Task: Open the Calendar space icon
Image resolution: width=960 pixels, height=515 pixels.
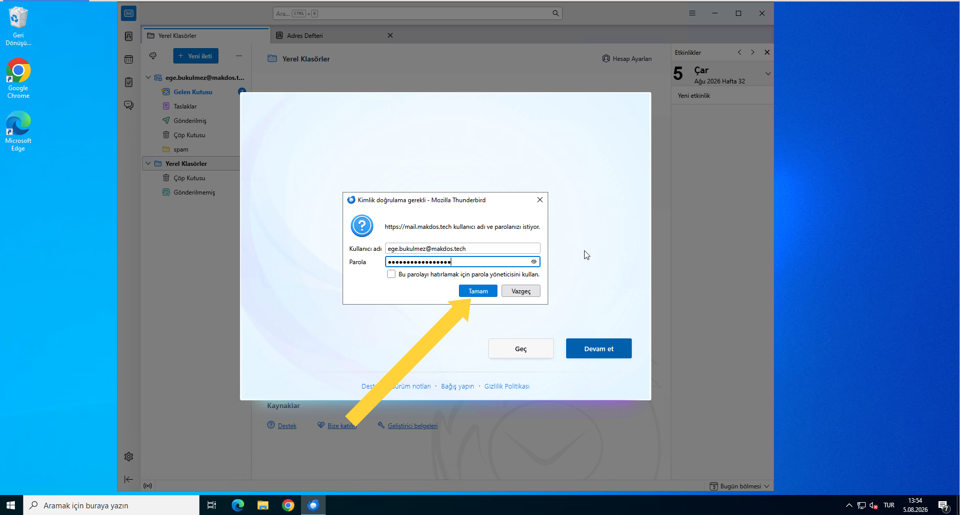Action: (x=129, y=59)
